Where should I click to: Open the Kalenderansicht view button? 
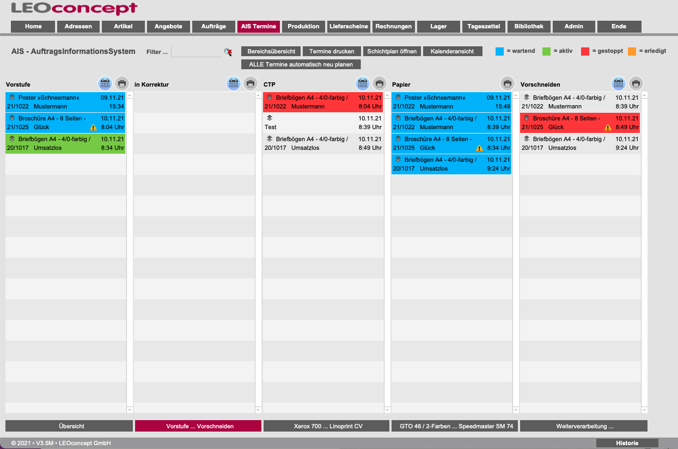point(452,51)
